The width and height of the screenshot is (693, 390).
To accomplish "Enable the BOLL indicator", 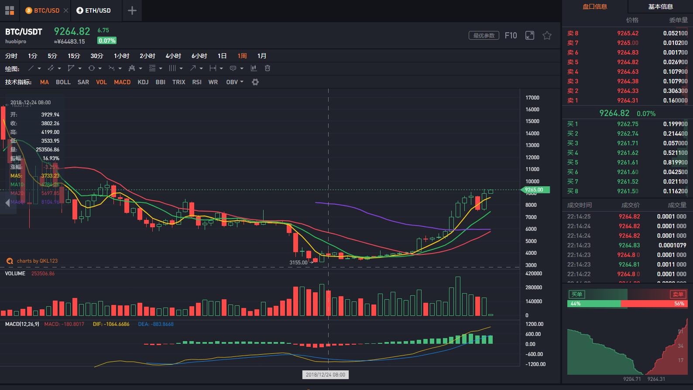I will (x=63, y=82).
